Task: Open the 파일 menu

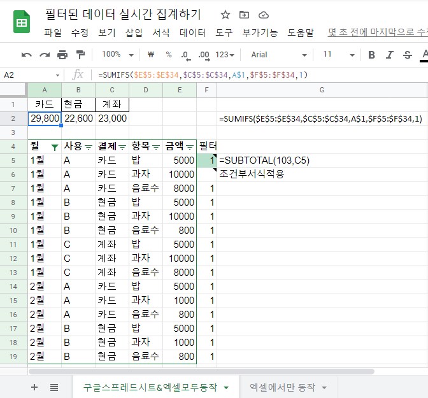Action: (53, 32)
